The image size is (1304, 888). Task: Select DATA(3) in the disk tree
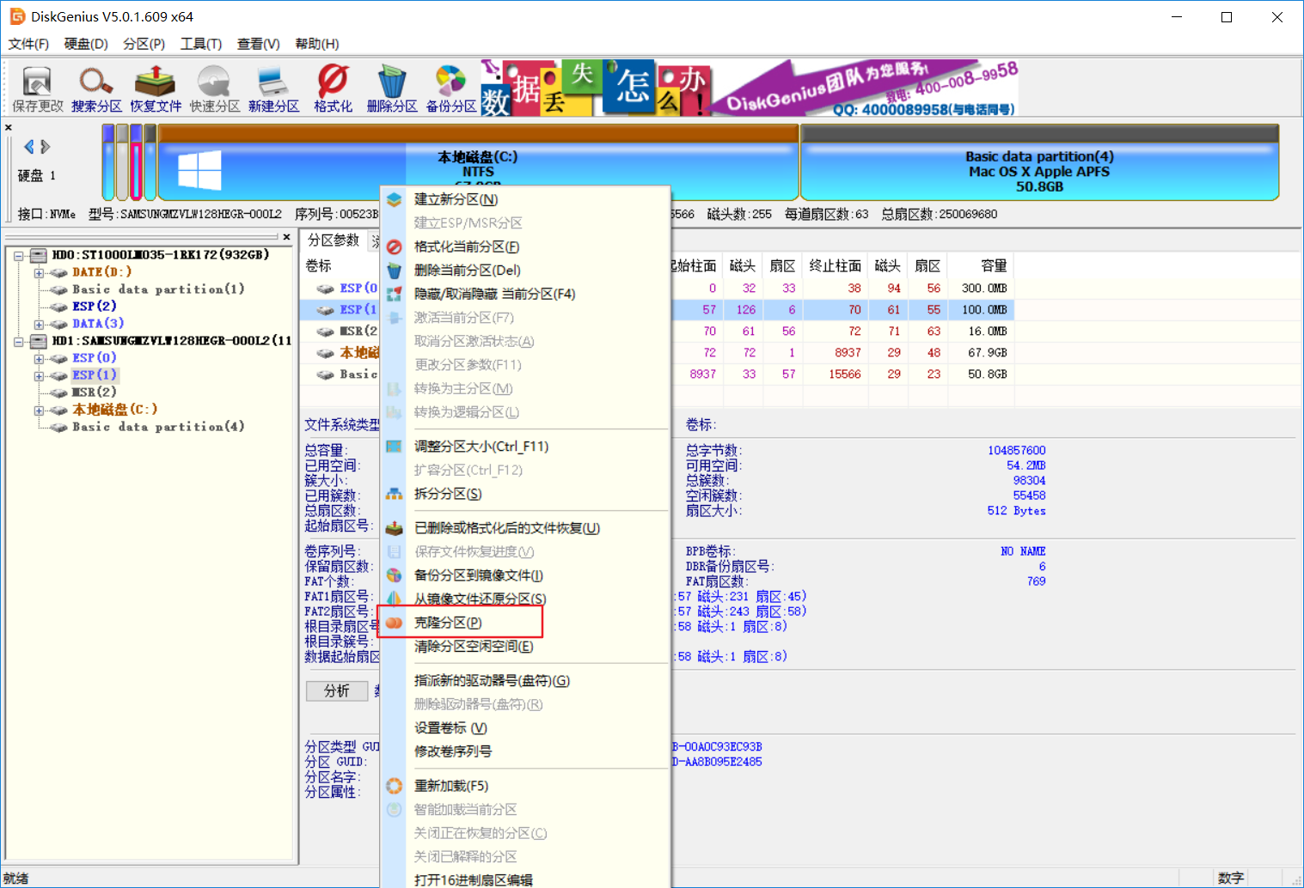tap(98, 324)
